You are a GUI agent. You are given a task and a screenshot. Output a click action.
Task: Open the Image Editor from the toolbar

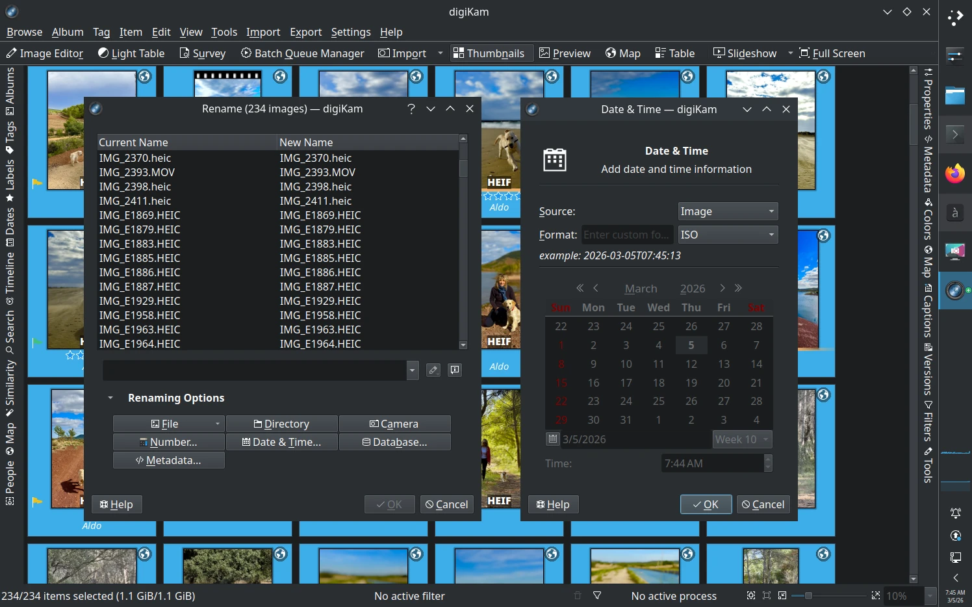coord(45,53)
